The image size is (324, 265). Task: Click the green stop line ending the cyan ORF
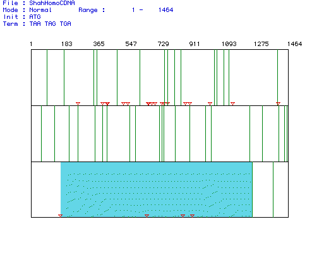click(x=252, y=189)
